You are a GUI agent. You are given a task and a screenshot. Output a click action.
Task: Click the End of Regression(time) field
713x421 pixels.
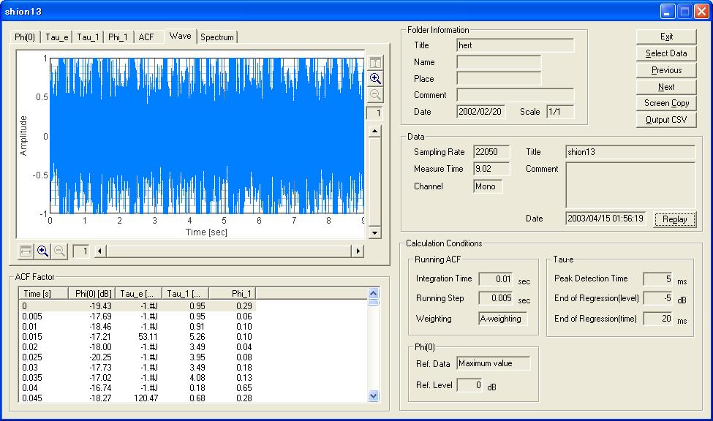point(658,319)
